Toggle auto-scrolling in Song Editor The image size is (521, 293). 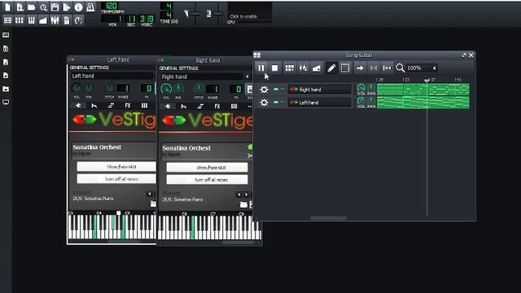pyautogui.click(x=360, y=68)
